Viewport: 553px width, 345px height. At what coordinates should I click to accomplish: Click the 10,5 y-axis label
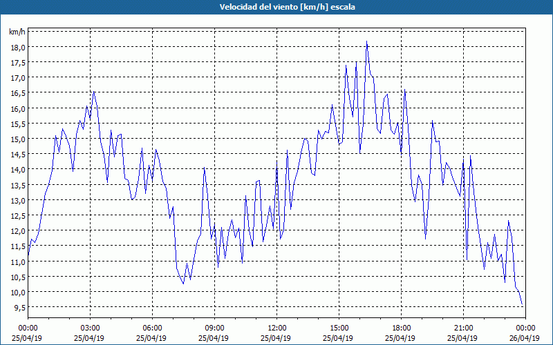pyautogui.click(x=19, y=277)
